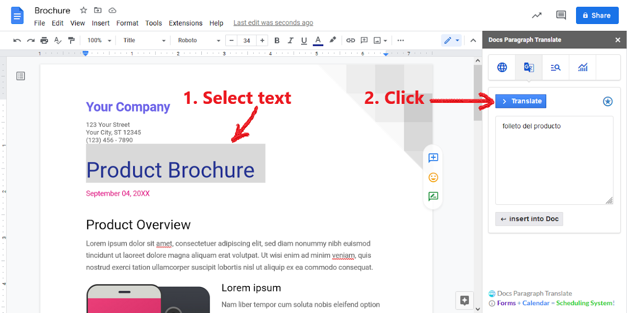Click the Last edit was seconds ago link
This screenshot has width=627, height=313.
(273, 23)
